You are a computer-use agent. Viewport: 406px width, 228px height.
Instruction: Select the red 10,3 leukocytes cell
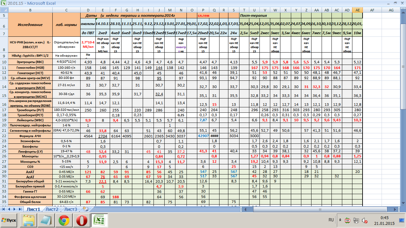coord(357,120)
